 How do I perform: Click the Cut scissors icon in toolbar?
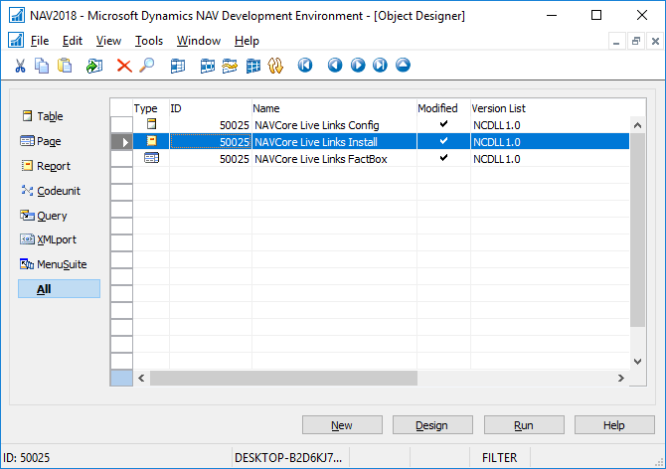point(19,66)
